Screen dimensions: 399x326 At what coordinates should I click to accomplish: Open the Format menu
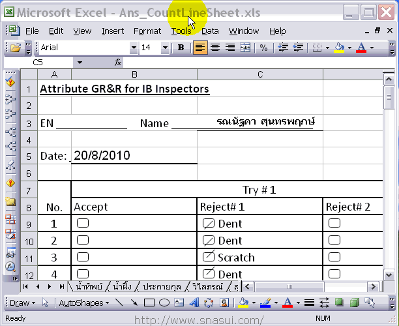coord(147,31)
